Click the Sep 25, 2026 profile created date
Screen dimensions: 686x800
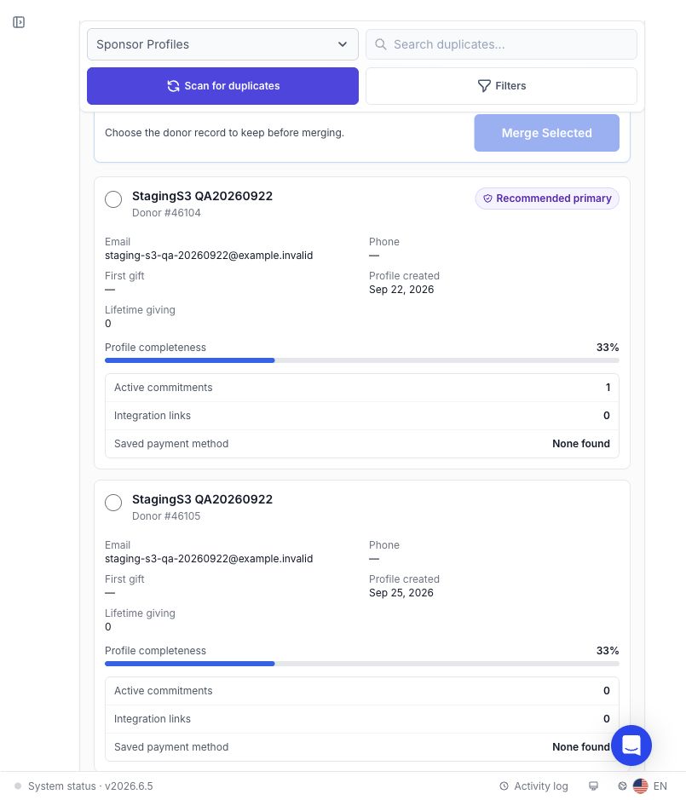(x=401, y=593)
